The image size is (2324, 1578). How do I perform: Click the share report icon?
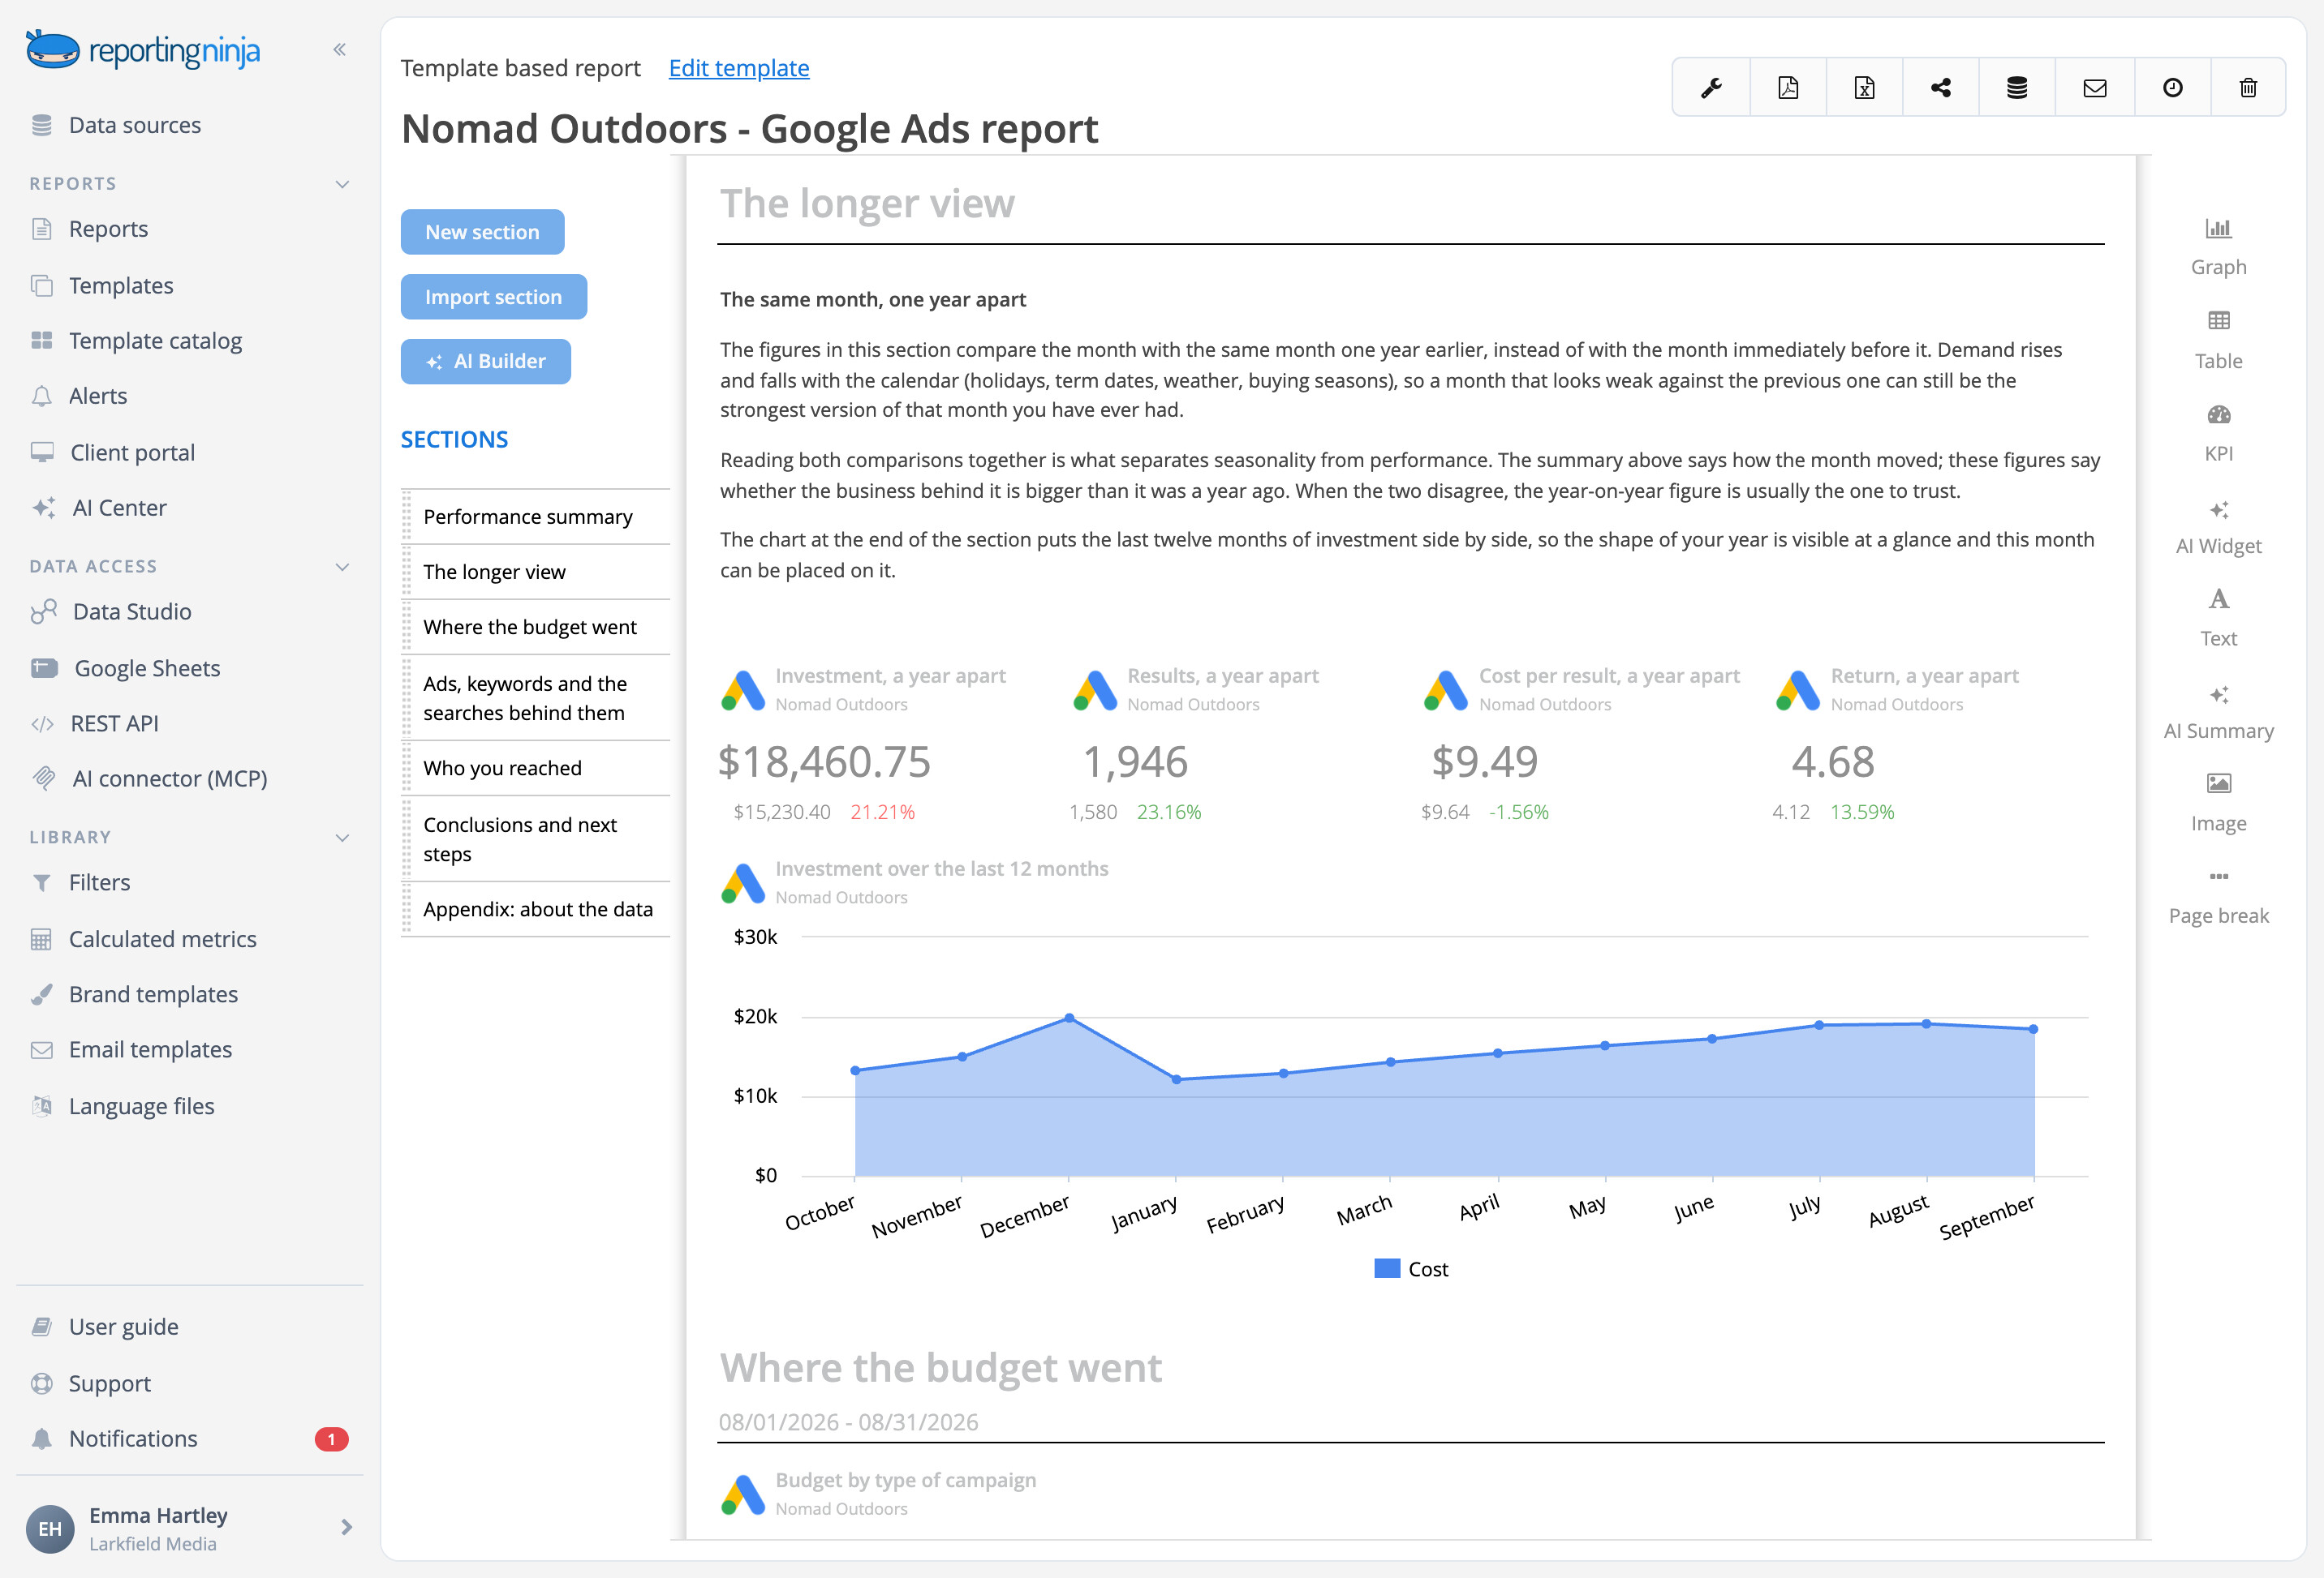[1941, 88]
